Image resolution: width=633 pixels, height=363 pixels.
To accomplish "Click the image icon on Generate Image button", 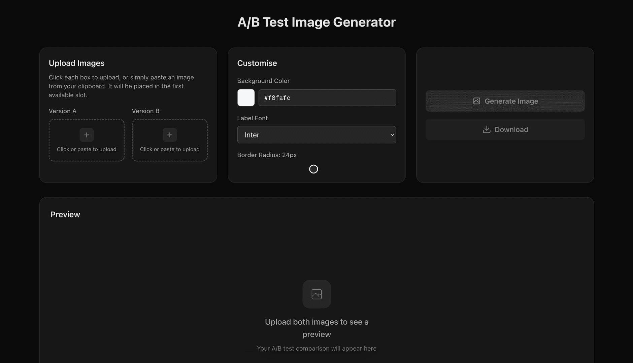I will [x=477, y=101].
